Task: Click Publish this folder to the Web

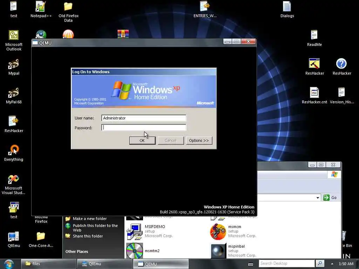Action: tap(95, 228)
